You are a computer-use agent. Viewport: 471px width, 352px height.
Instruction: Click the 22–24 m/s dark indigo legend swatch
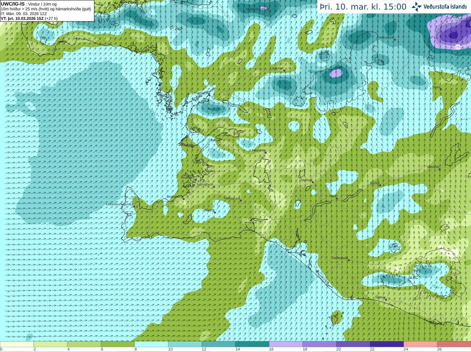coord(387,344)
